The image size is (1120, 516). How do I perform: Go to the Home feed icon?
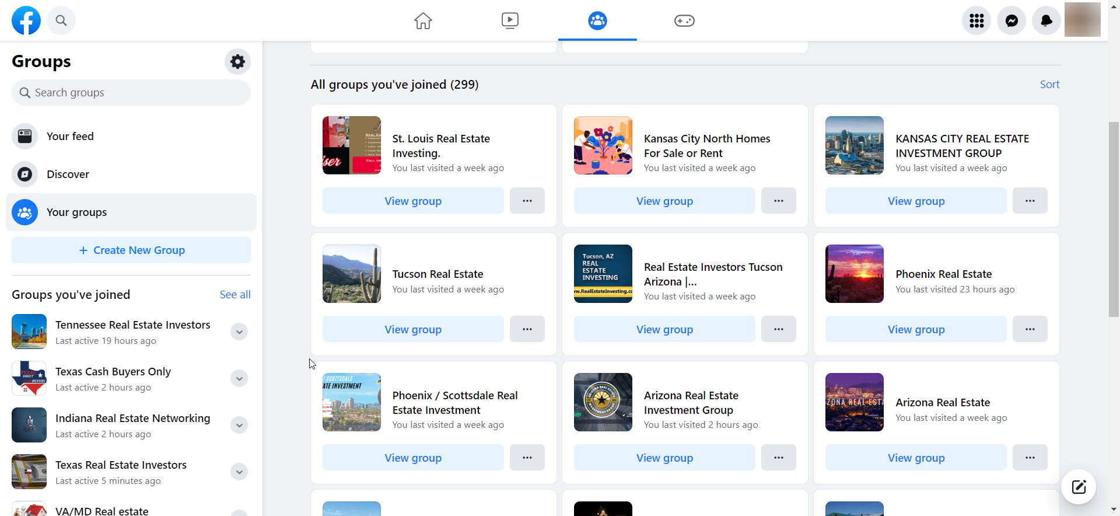pos(423,20)
